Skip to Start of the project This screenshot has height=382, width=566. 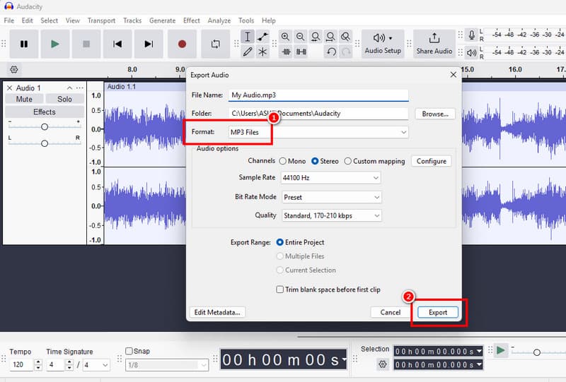click(117, 44)
